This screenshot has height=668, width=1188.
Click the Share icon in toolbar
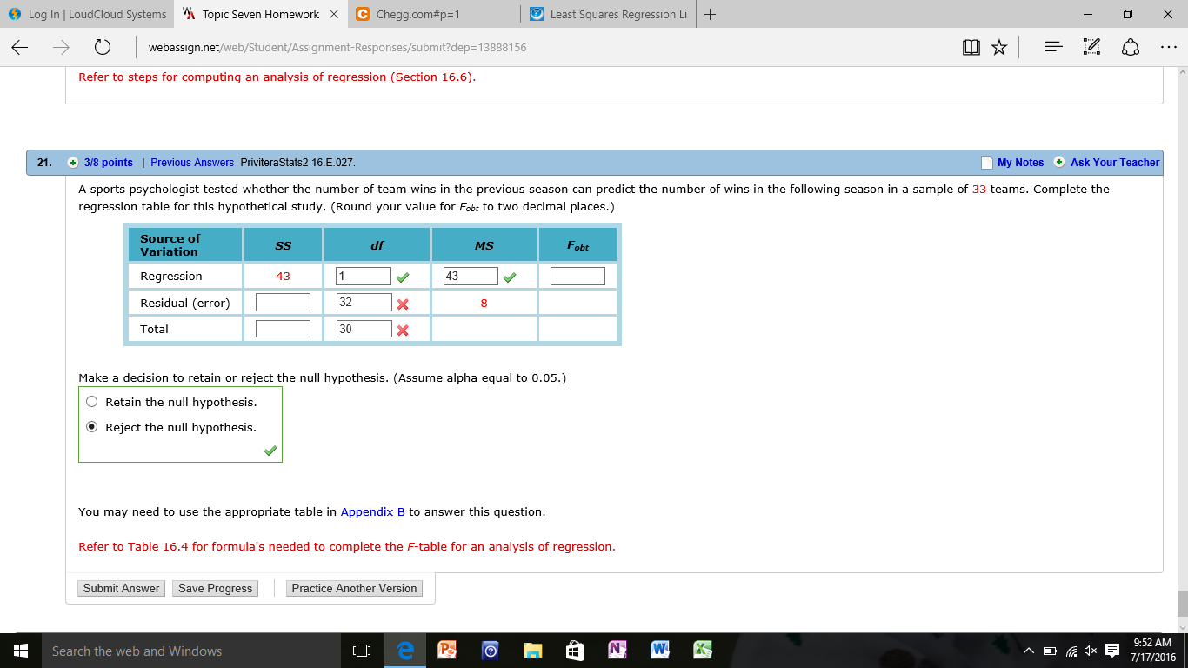(x=1131, y=48)
